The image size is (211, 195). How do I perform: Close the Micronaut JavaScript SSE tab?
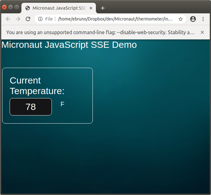coord(91,8)
